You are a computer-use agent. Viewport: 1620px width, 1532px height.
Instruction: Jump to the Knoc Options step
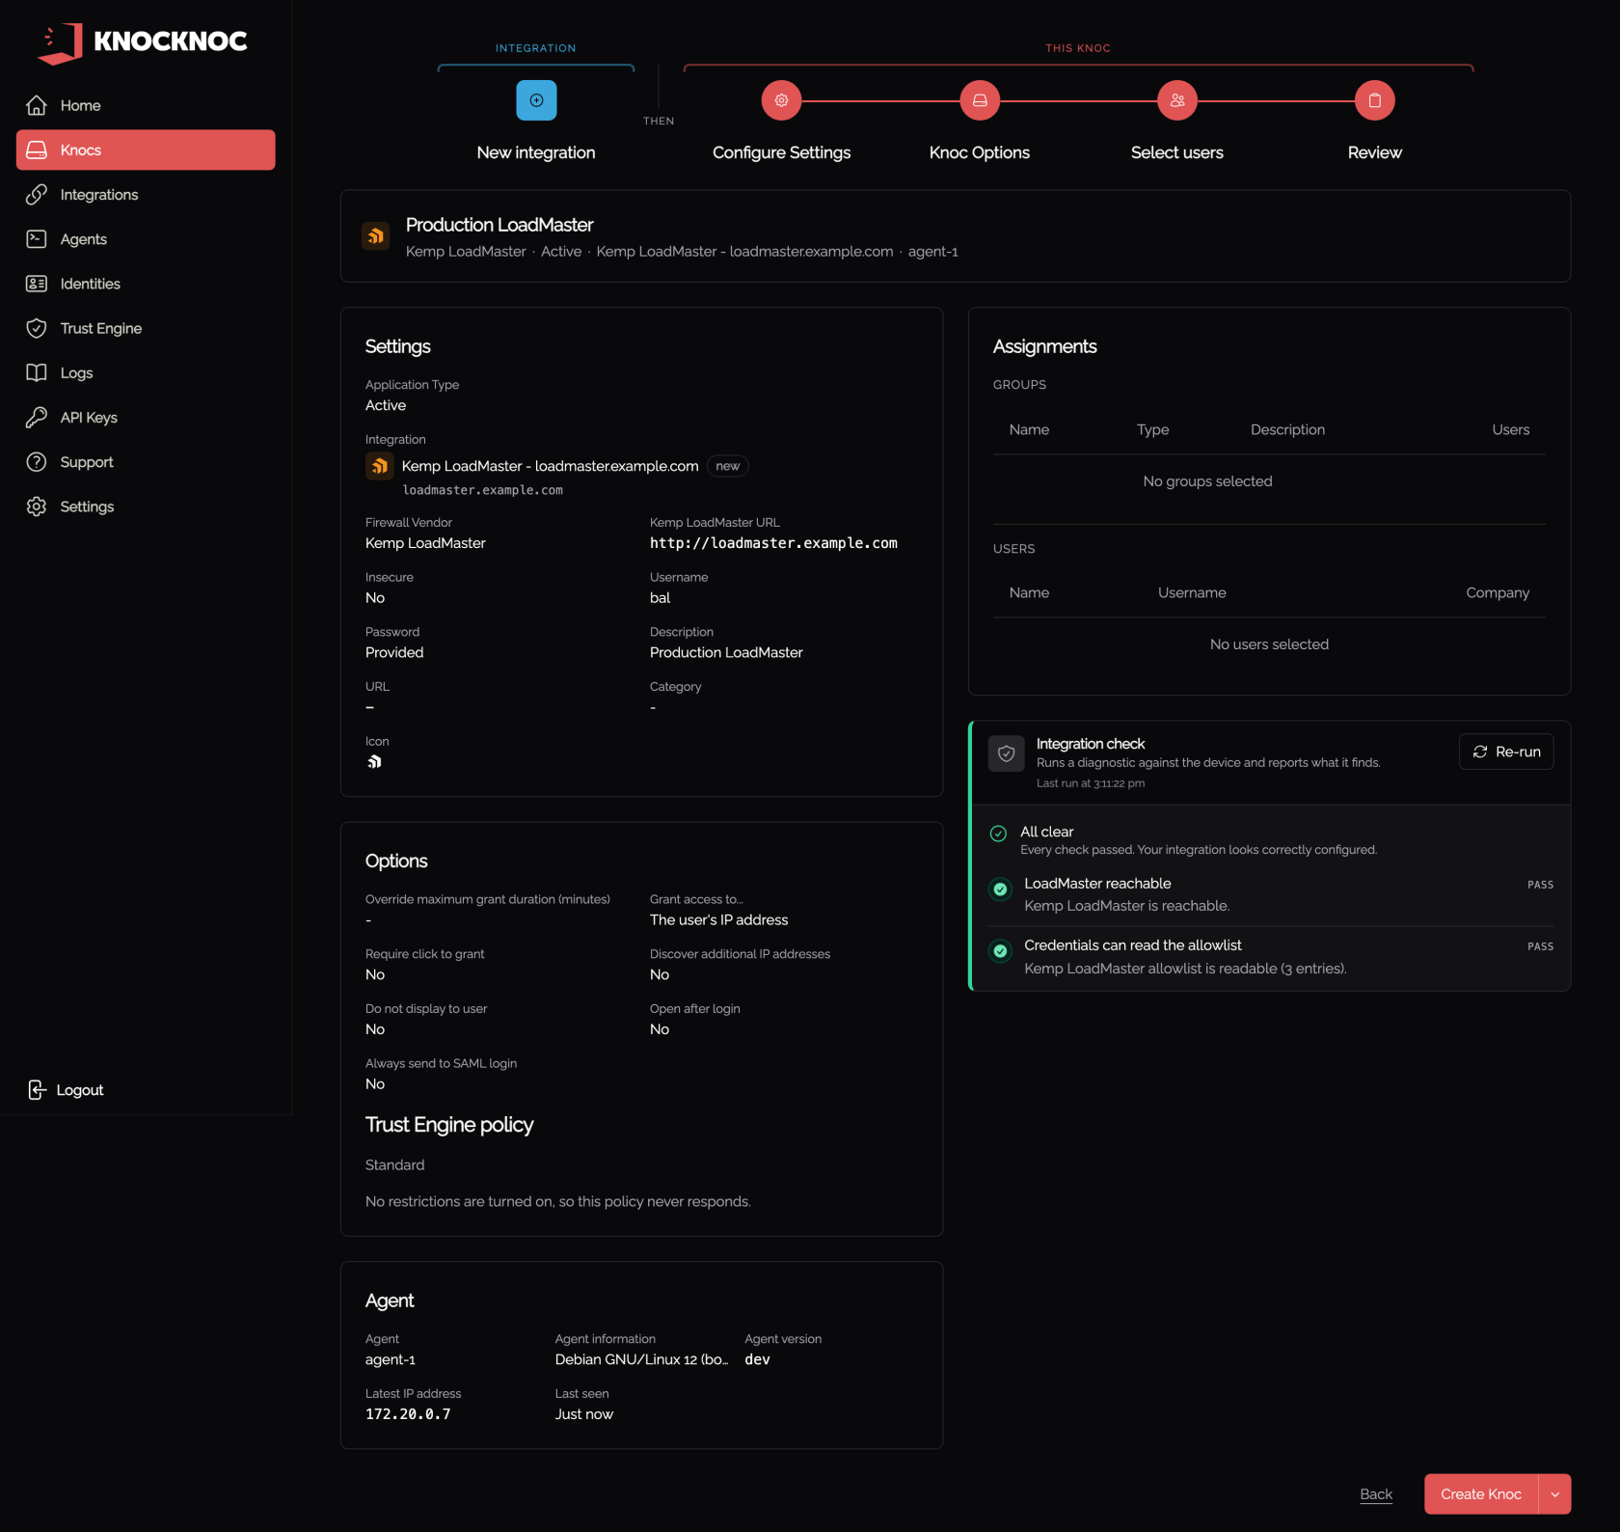coord(980,100)
